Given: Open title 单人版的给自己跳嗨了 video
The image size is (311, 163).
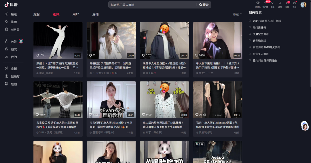Looking at the screenshot, I should click(164, 125).
